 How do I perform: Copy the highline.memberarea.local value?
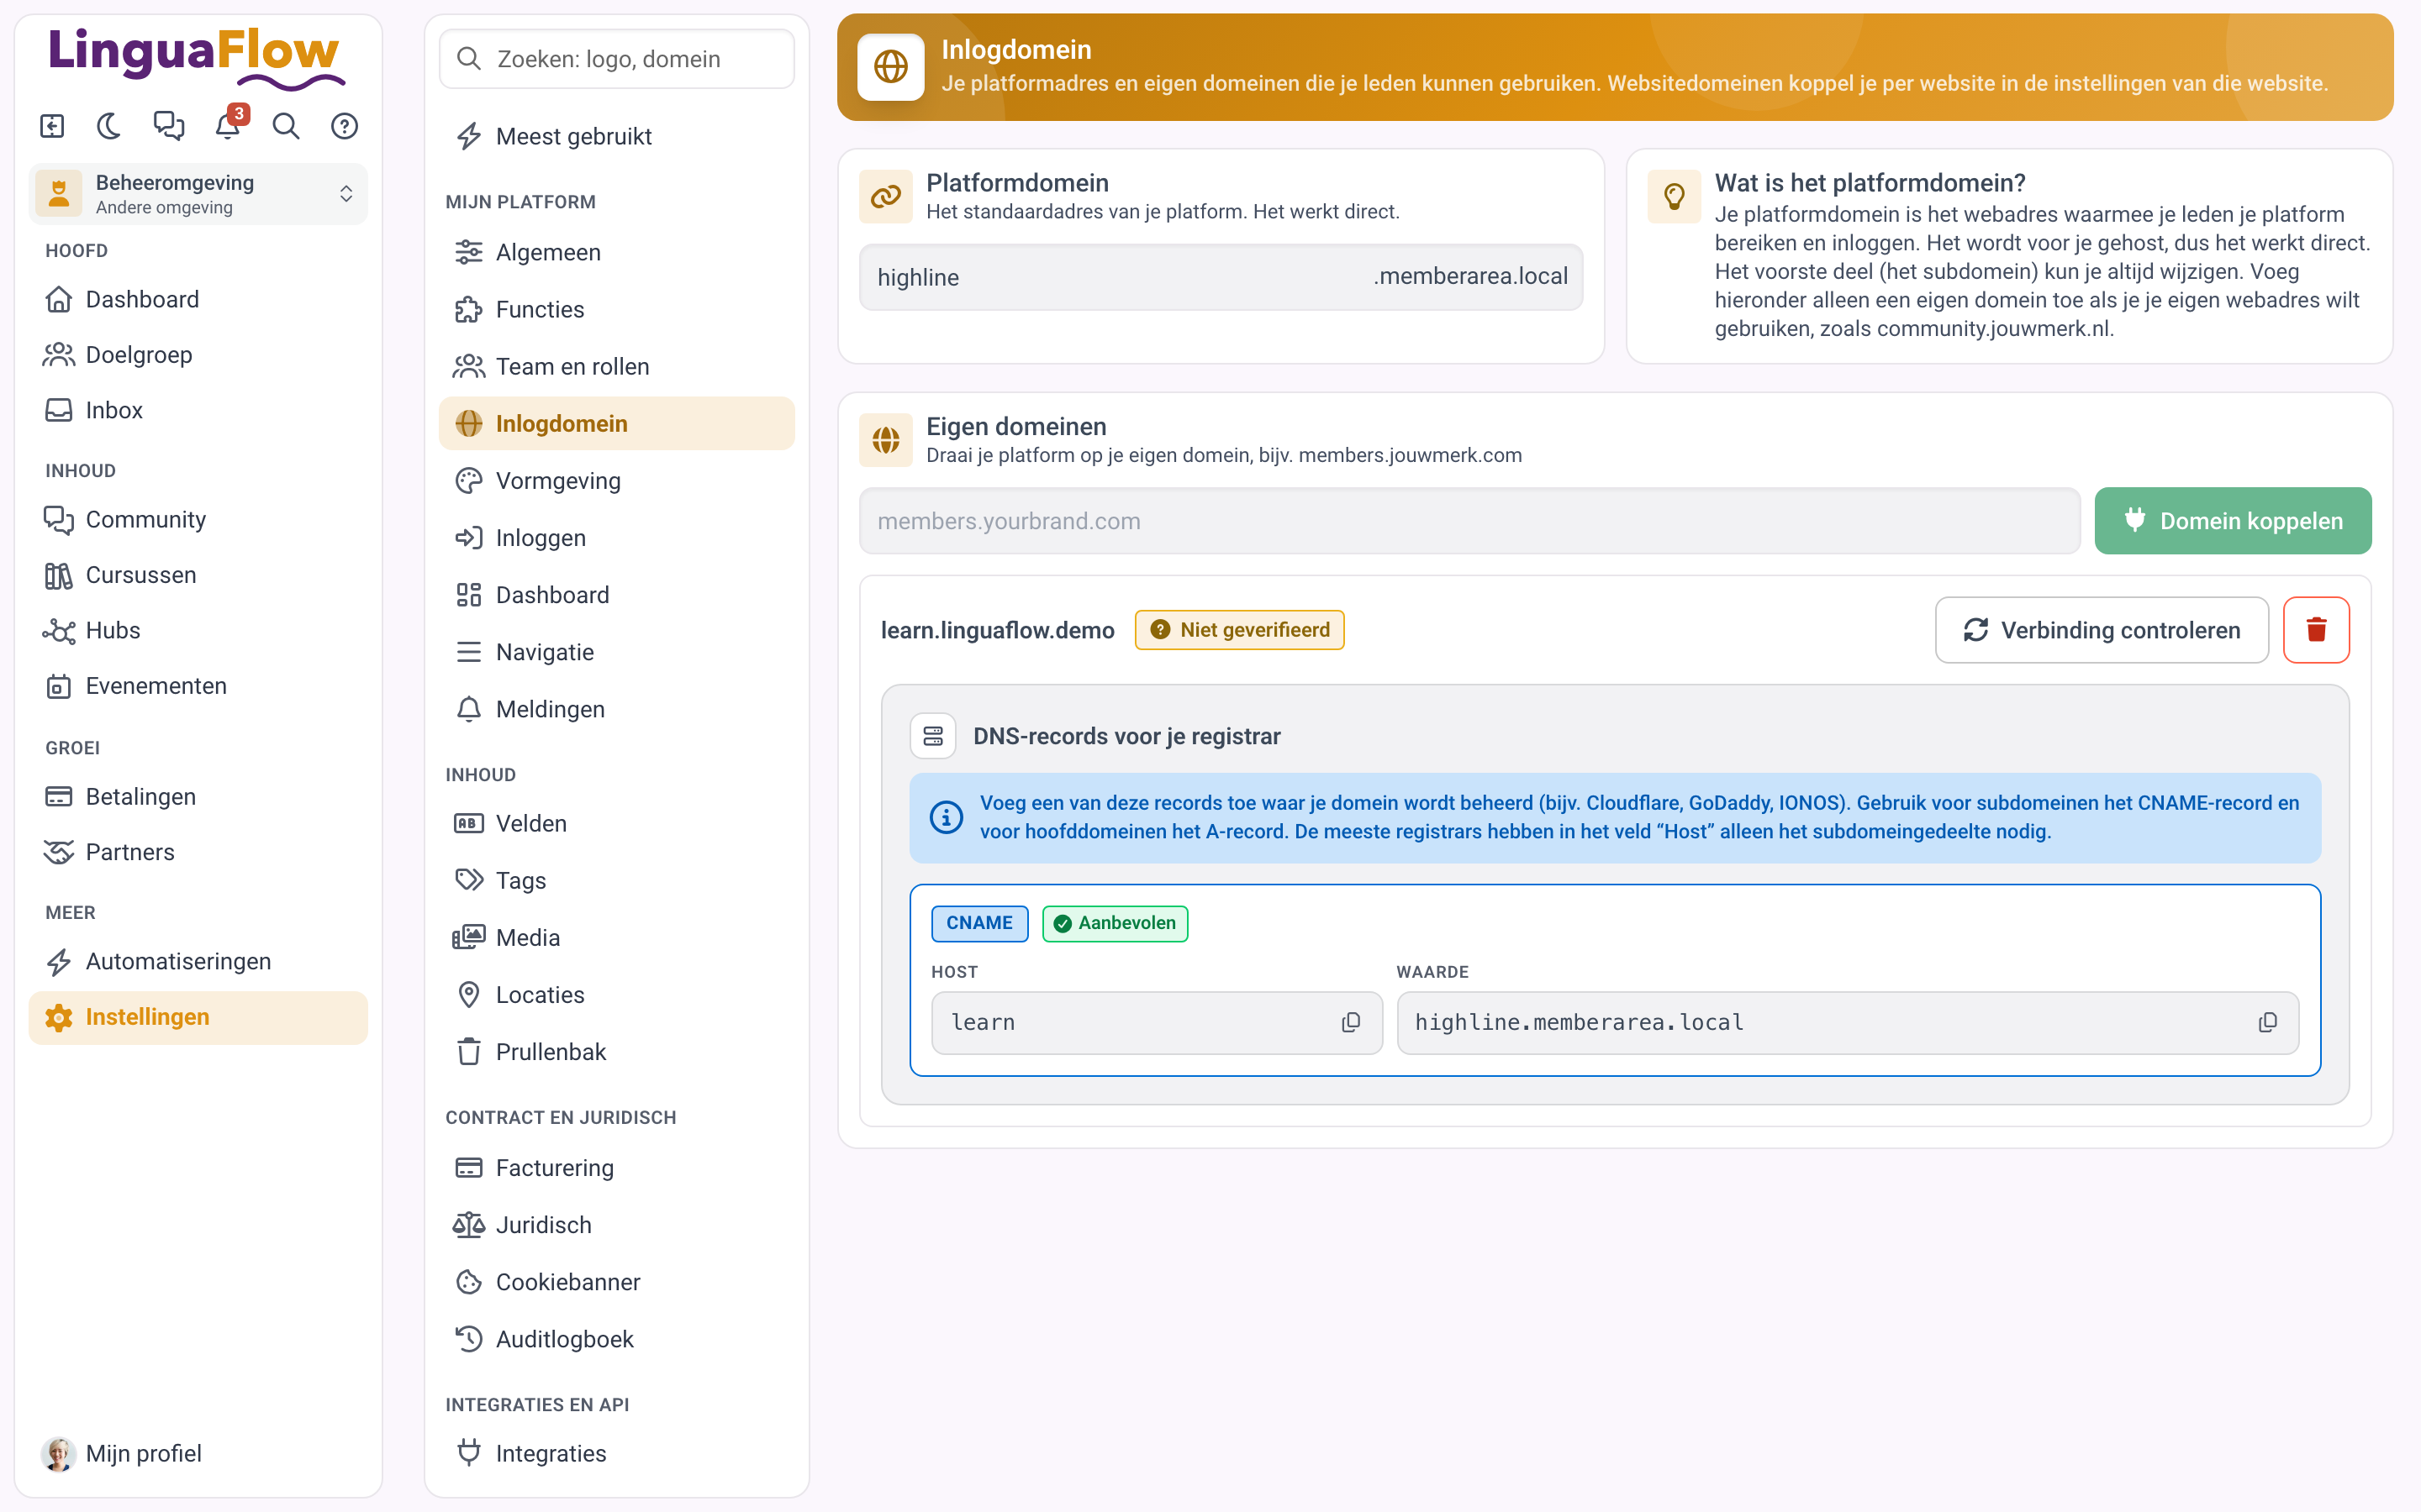click(2267, 1022)
